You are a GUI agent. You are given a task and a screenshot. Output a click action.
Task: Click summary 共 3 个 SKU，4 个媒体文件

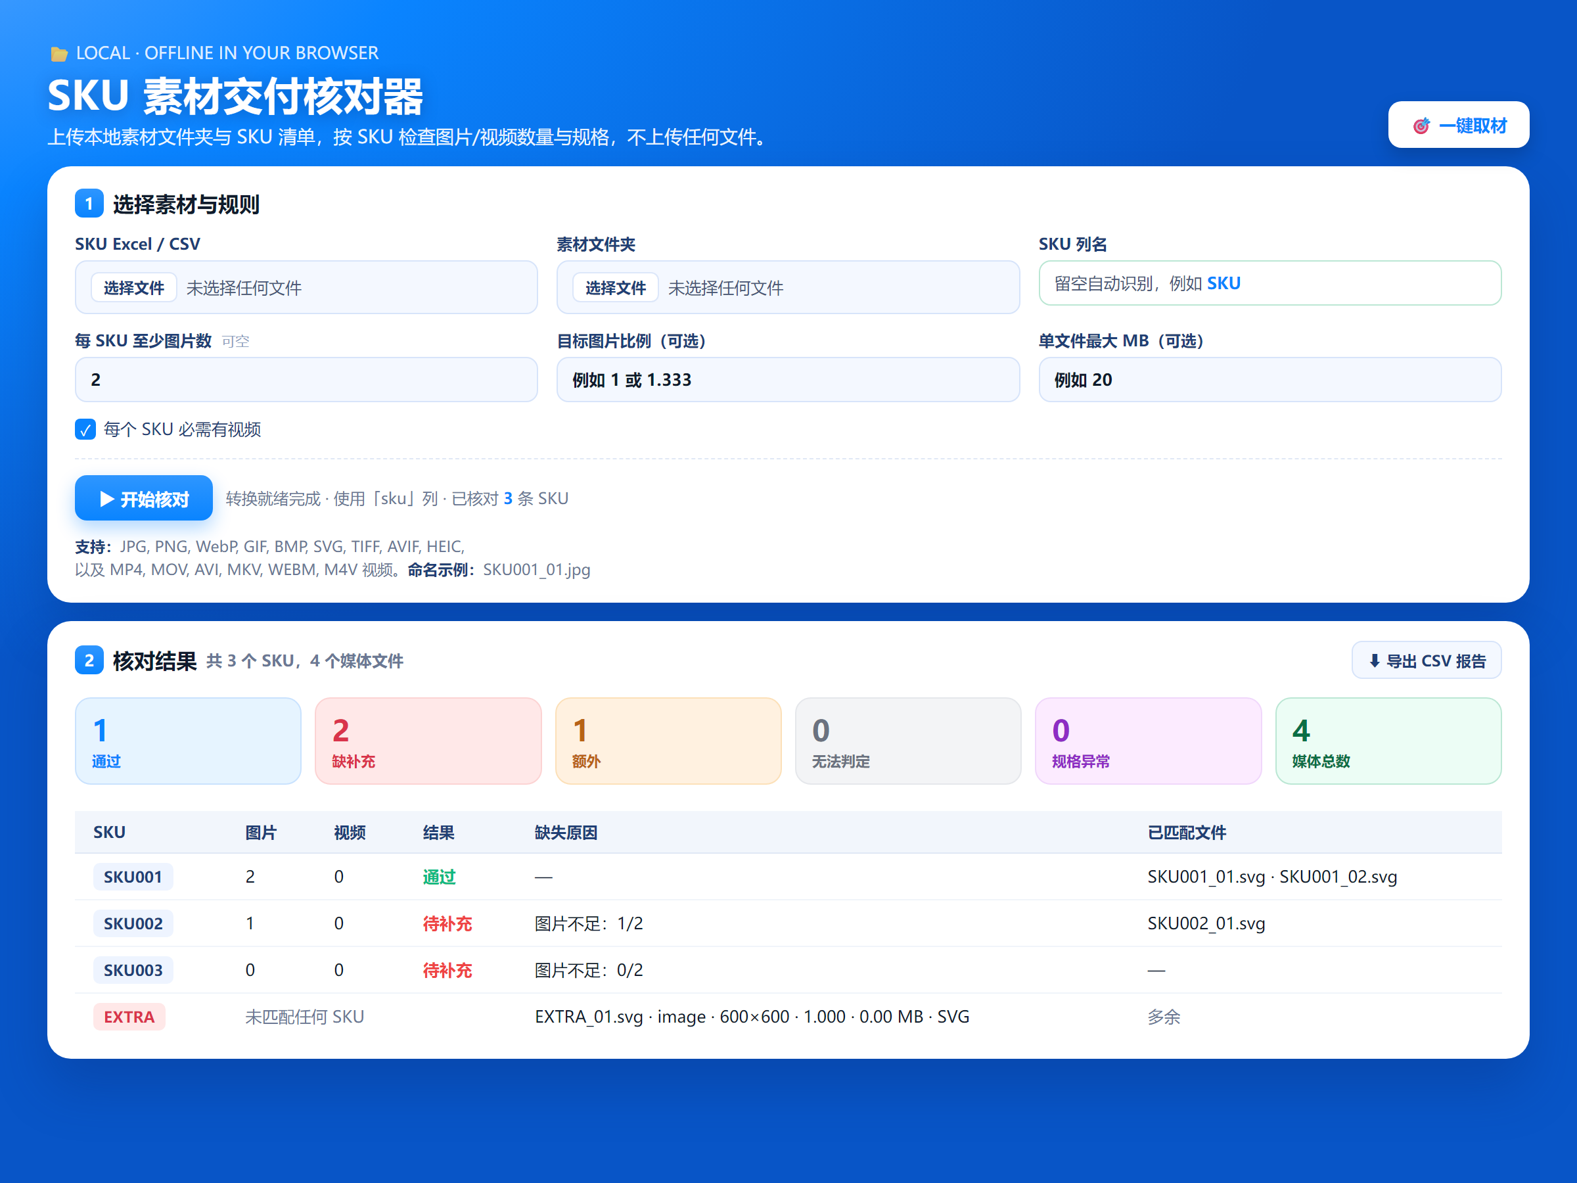304,661
